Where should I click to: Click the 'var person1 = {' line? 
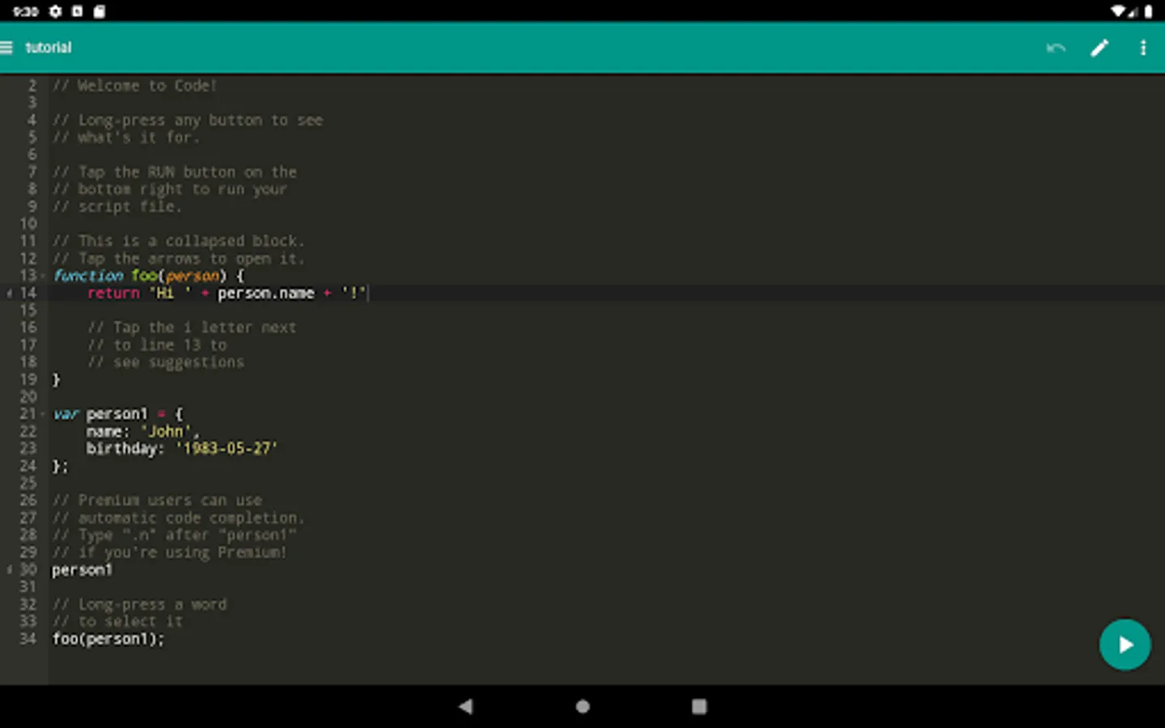[x=118, y=414]
